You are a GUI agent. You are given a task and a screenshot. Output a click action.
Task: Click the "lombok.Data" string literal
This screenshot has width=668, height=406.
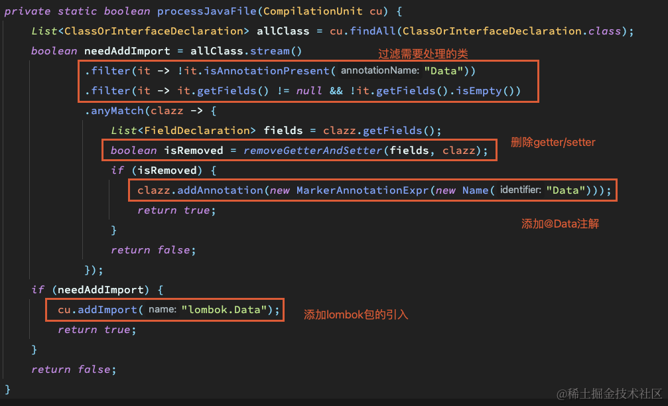(224, 310)
